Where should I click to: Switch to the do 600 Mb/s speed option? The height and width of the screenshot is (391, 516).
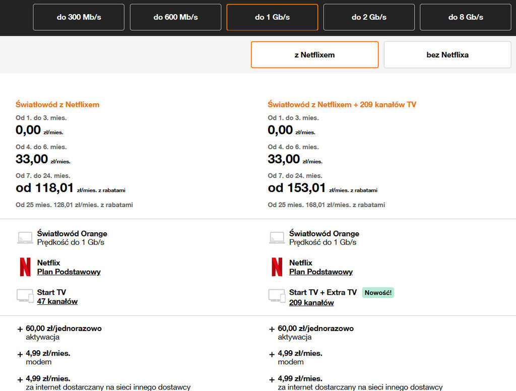click(x=175, y=17)
